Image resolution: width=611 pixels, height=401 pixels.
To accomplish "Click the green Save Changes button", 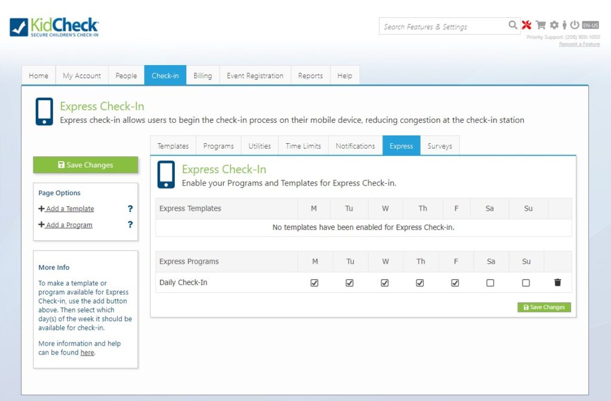I will tap(85, 165).
